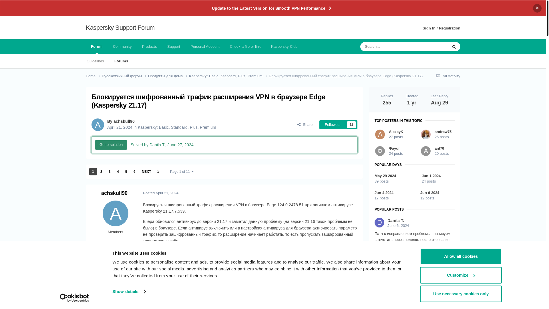
Task: Open achskull90 profile name in post
Action: click(x=114, y=193)
